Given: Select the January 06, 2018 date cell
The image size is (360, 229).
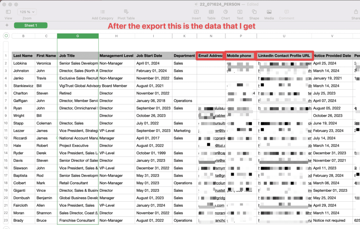Looking at the screenshot, I should pyautogui.click(x=154, y=101).
